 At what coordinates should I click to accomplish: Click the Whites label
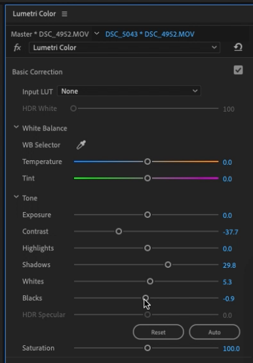click(x=33, y=282)
